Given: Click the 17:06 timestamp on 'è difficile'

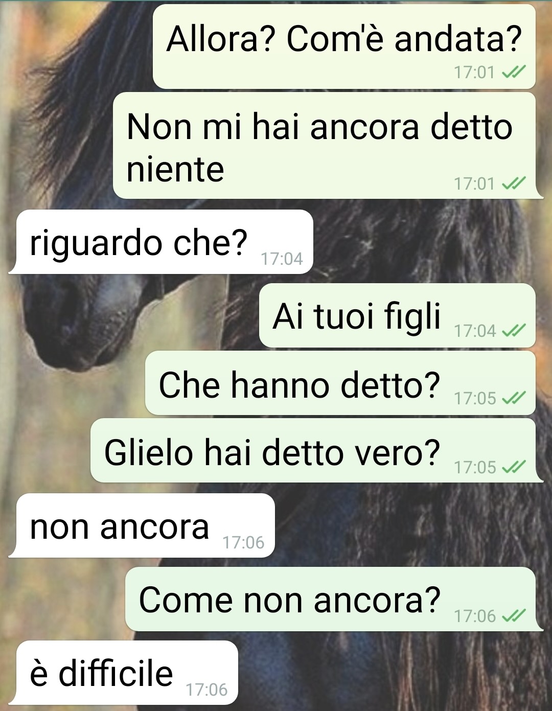Looking at the screenshot, I should coord(206,690).
